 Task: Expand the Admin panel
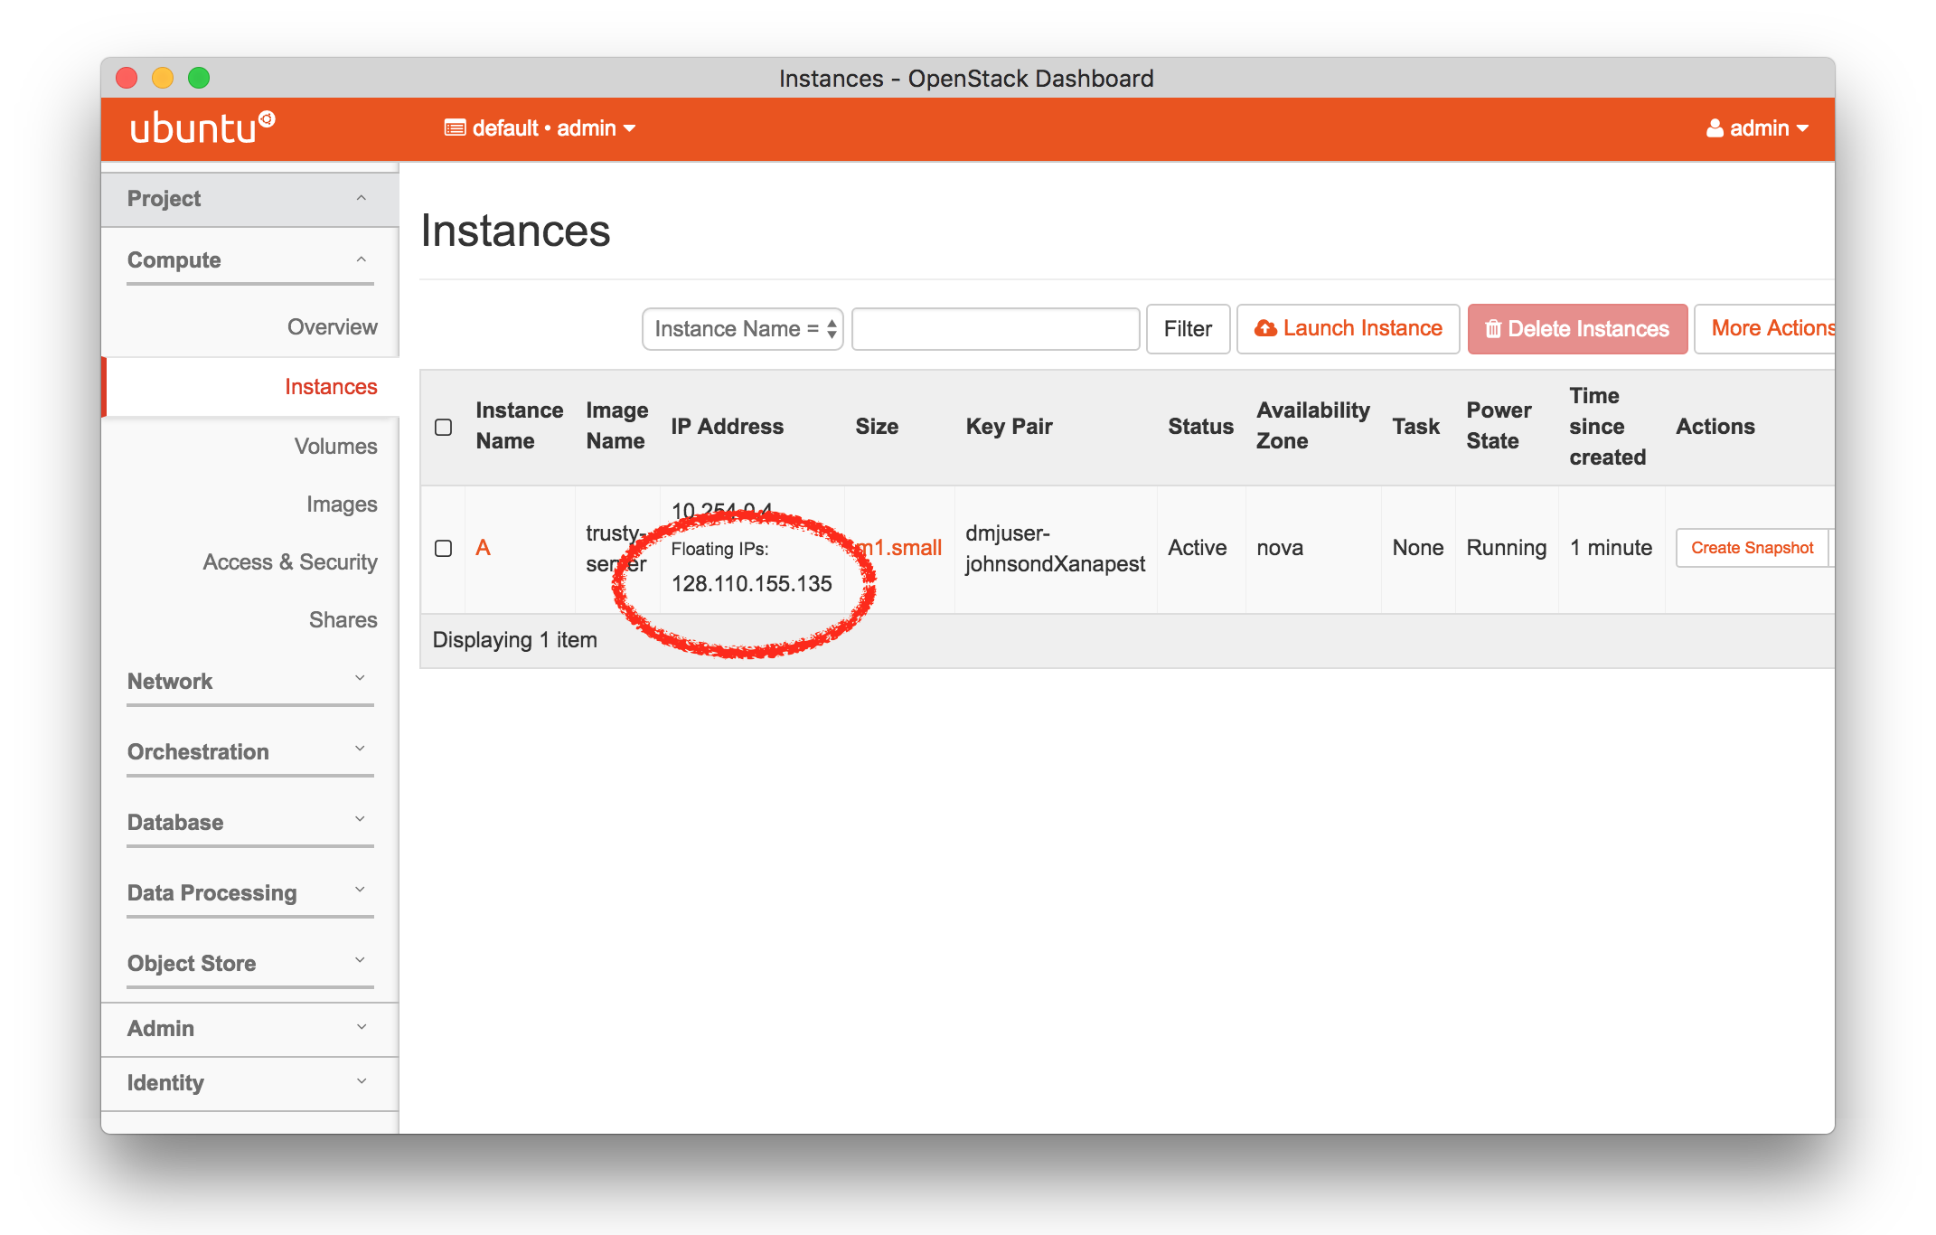pos(250,1029)
